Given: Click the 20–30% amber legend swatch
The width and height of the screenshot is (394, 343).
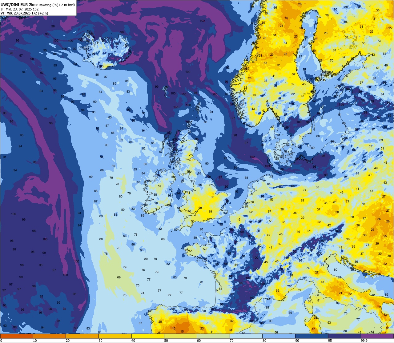Looking at the screenshot, I should (x=82, y=336).
